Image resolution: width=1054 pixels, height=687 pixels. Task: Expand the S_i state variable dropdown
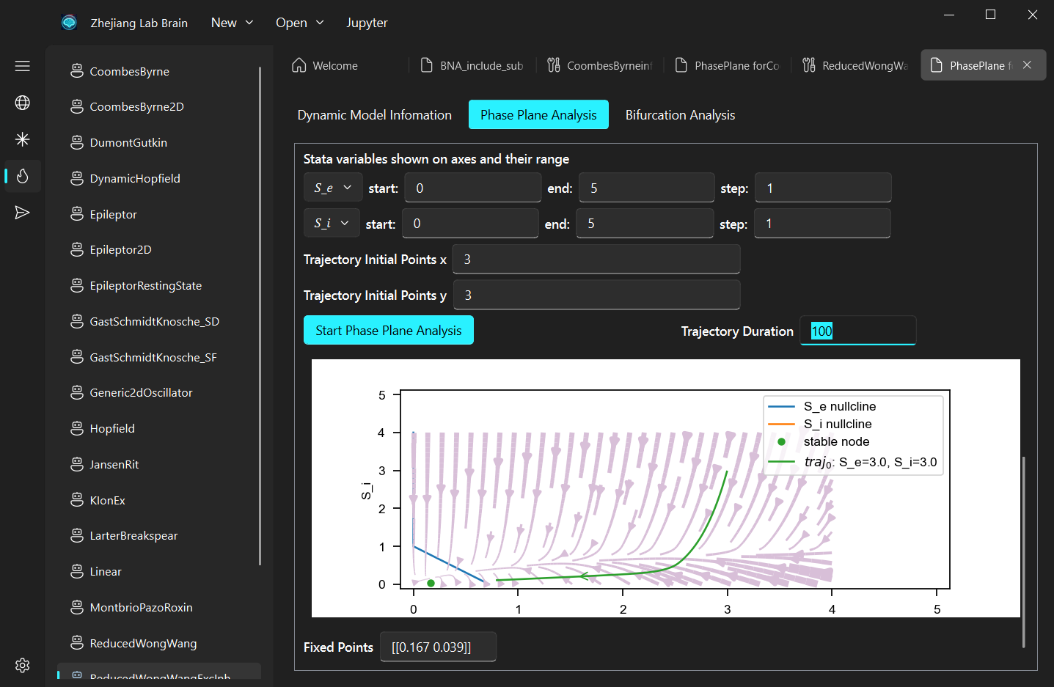[332, 223]
